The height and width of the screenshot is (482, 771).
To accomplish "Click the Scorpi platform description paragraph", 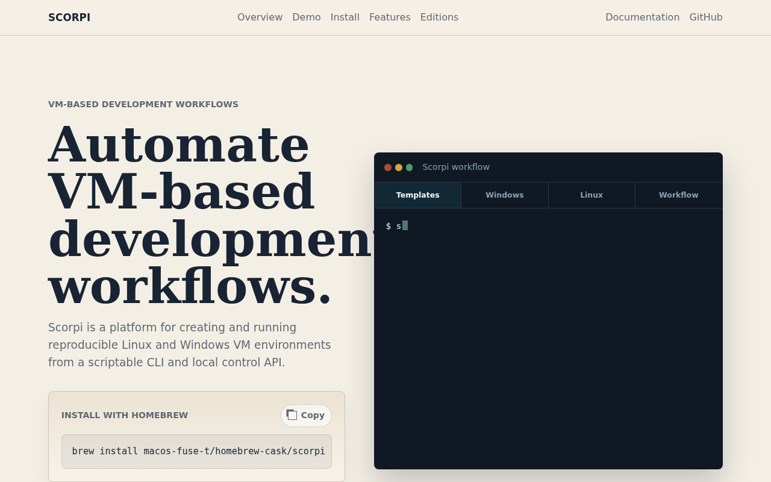I will click(190, 345).
